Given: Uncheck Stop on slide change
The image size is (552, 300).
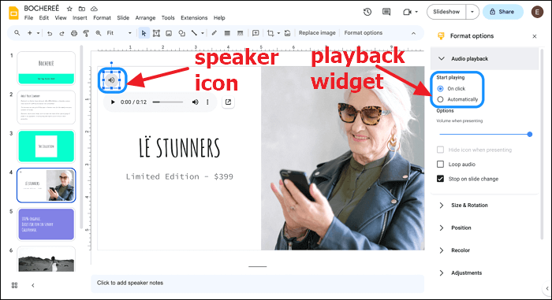Looking at the screenshot, I should [x=440, y=179].
